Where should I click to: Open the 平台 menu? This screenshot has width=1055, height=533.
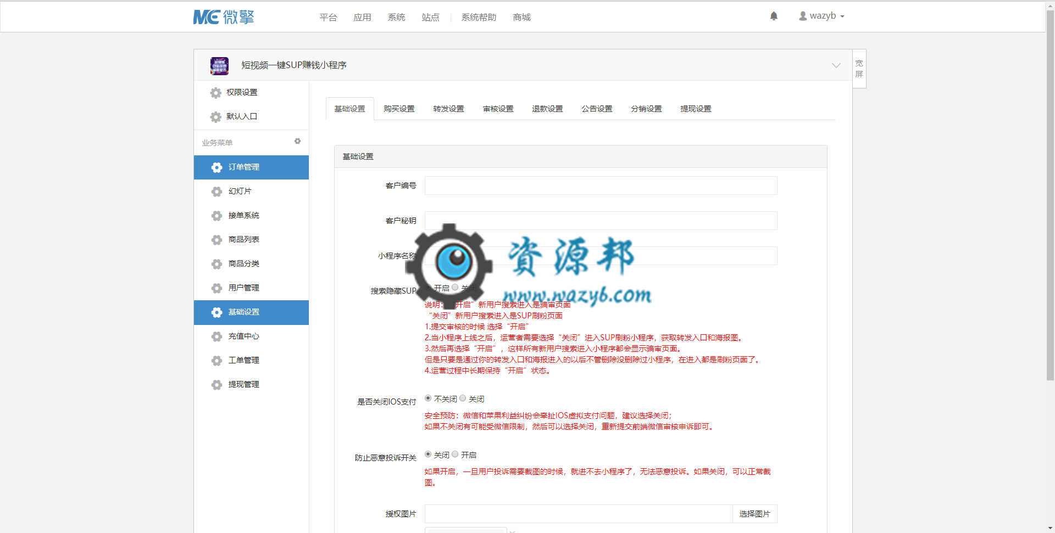click(328, 18)
